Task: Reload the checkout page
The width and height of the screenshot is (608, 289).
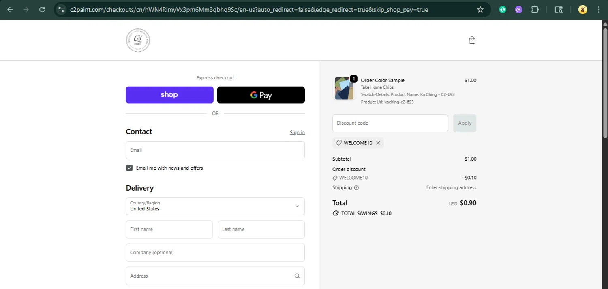Action: click(42, 10)
